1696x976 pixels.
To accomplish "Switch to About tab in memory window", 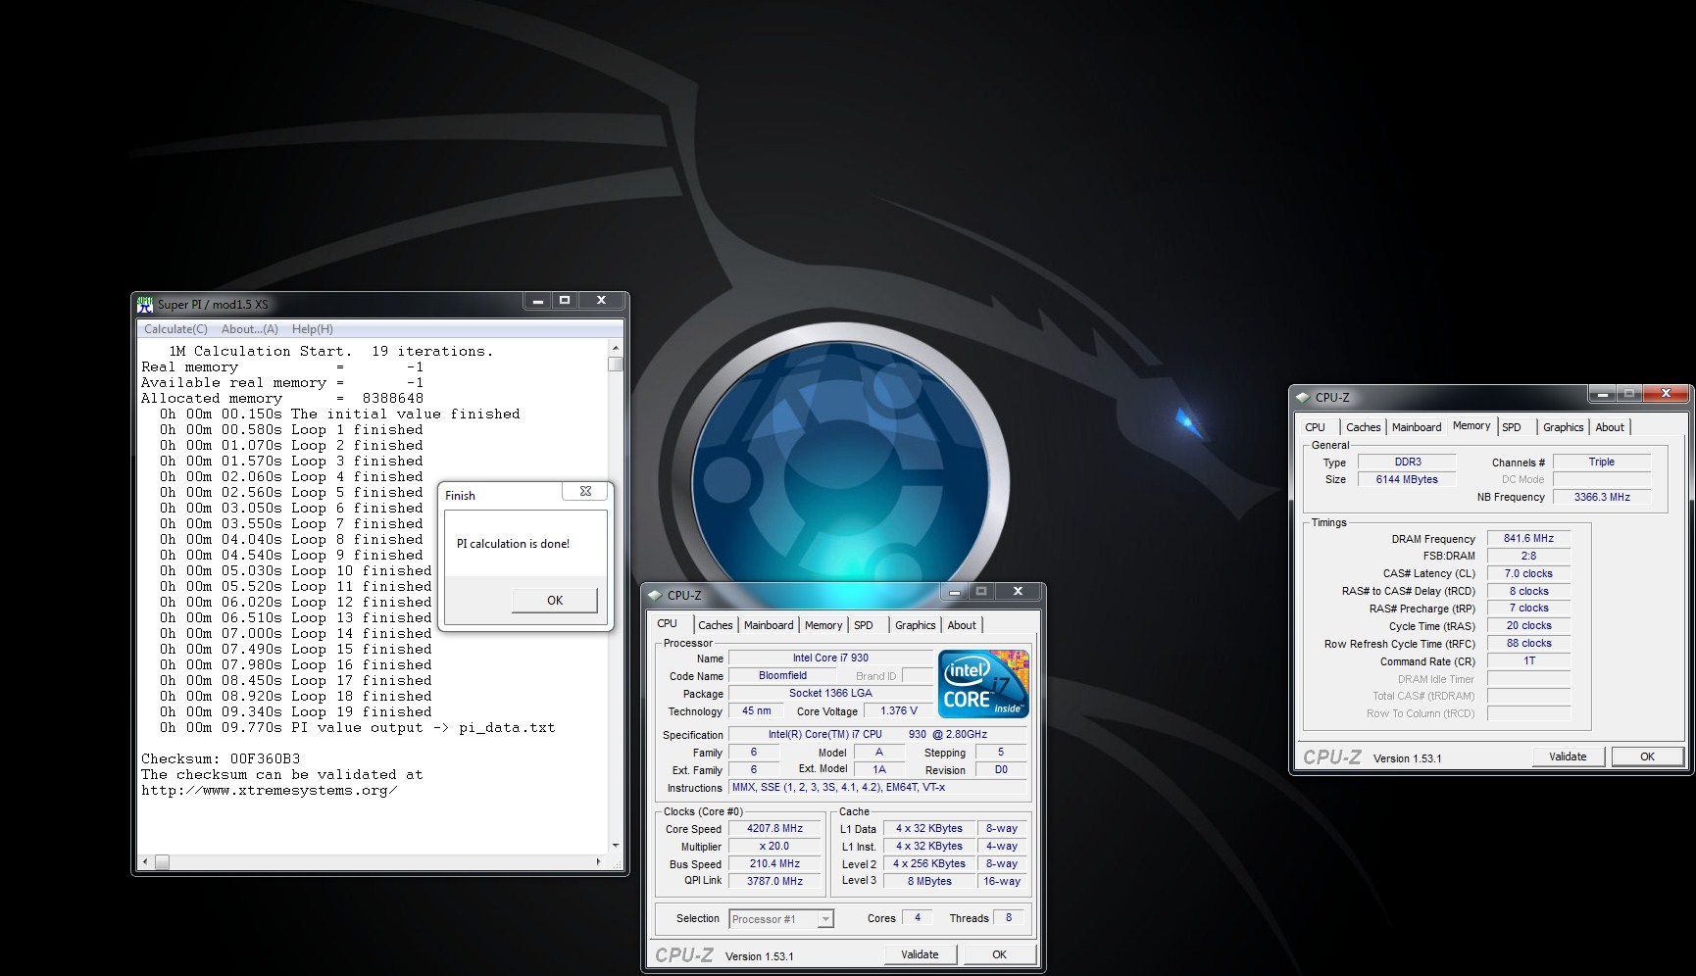I will click(1610, 427).
